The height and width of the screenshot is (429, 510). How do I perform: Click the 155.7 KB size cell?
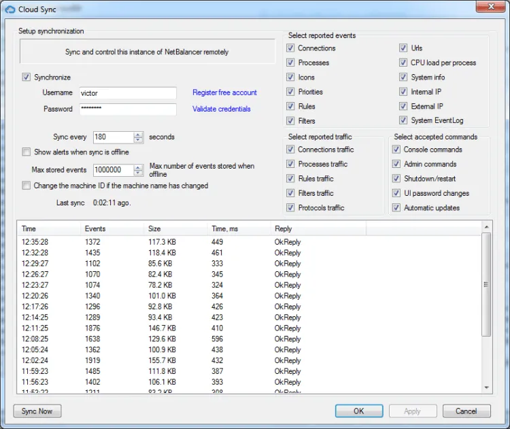pos(162,360)
